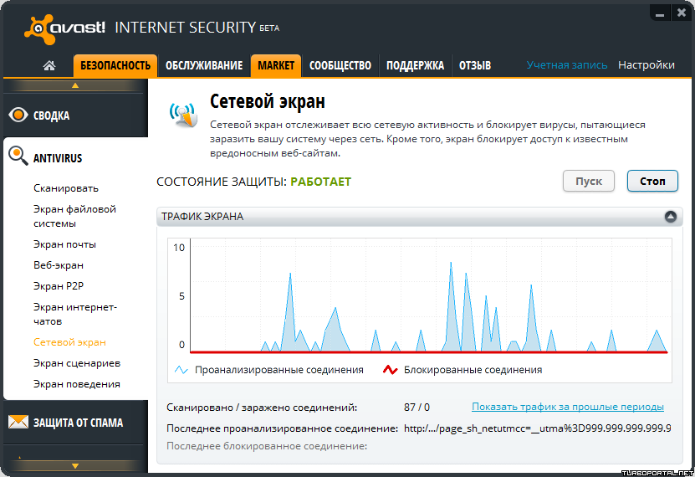Click the Сетевой экран shield icon

coord(183,115)
